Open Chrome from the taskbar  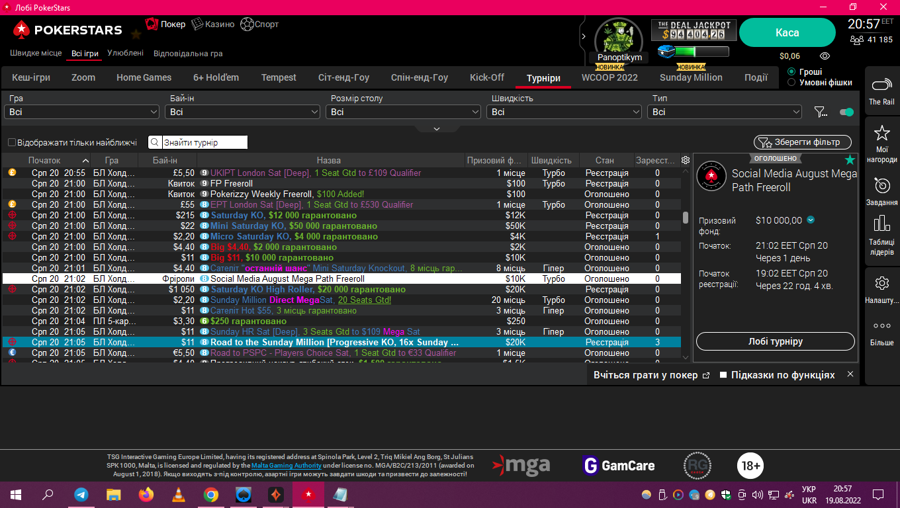(x=211, y=494)
